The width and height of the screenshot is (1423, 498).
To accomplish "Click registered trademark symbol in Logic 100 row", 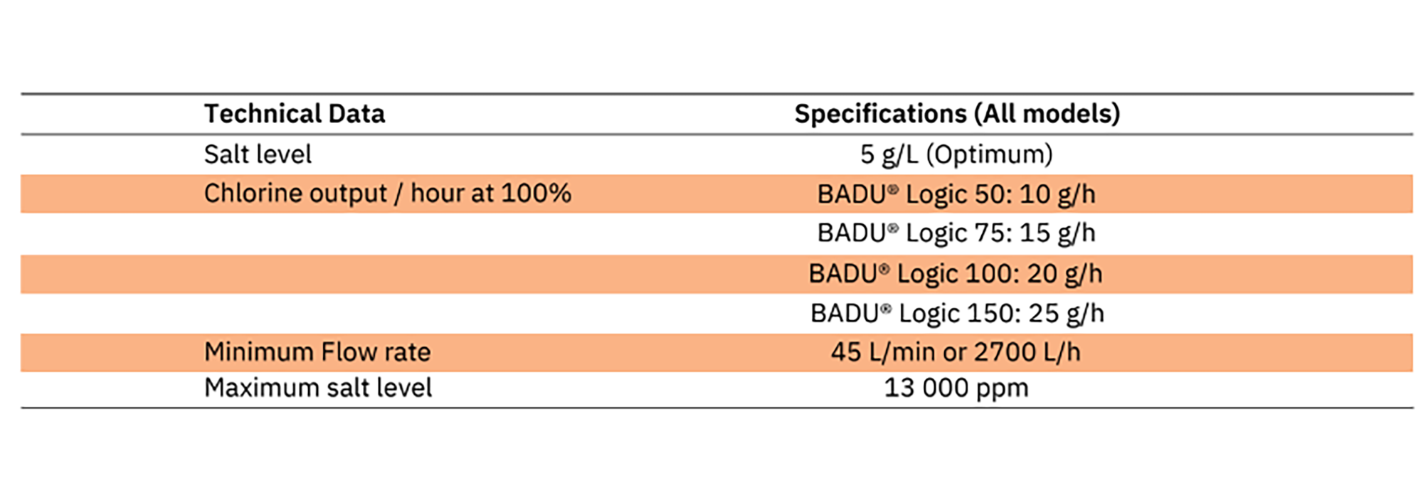I will coord(884,269).
